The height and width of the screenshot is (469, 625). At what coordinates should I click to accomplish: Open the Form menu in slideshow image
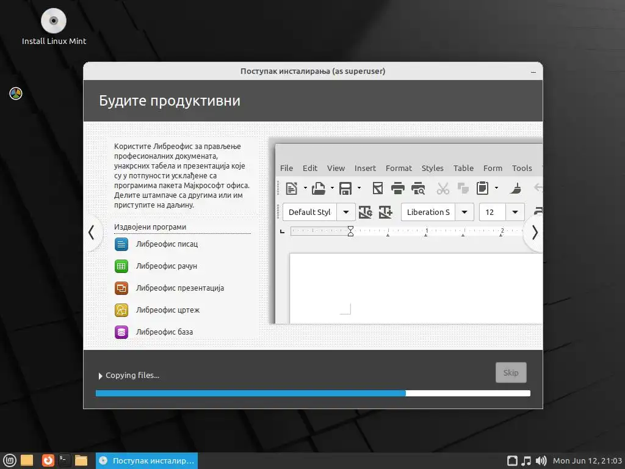(x=493, y=169)
